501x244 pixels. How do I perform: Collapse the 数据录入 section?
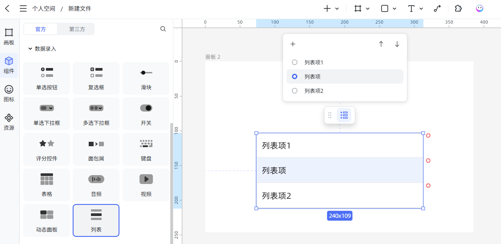coord(30,49)
